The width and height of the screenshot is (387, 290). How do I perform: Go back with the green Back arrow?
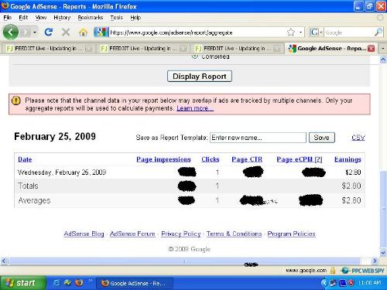click(x=11, y=32)
